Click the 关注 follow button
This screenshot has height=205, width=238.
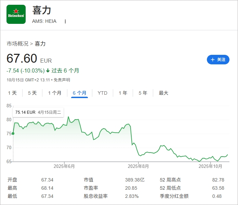tap(218, 60)
